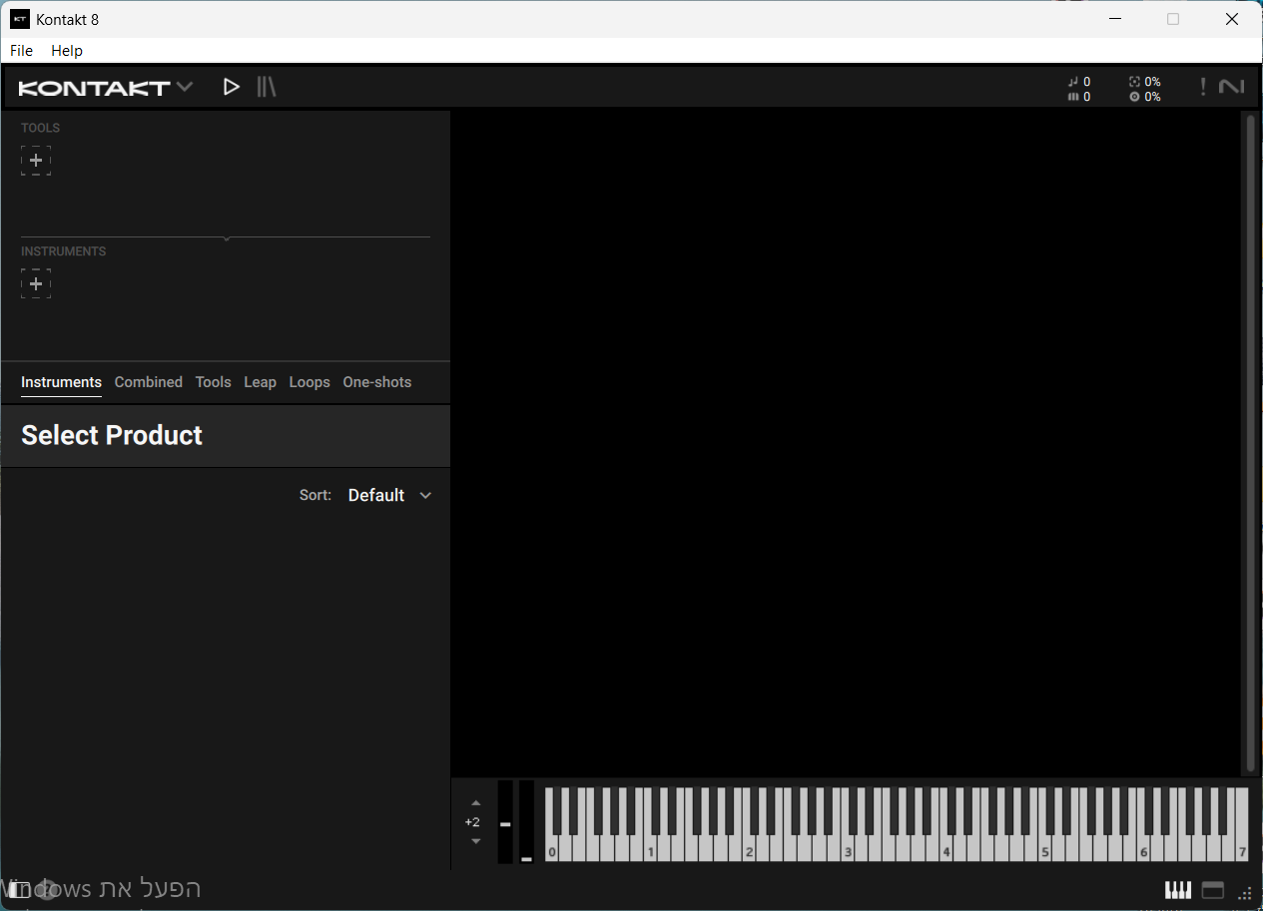Toggle the rack view icon in footer
Viewport: 1263px width, 911px height.
pyautogui.click(x=1212, y=890)
